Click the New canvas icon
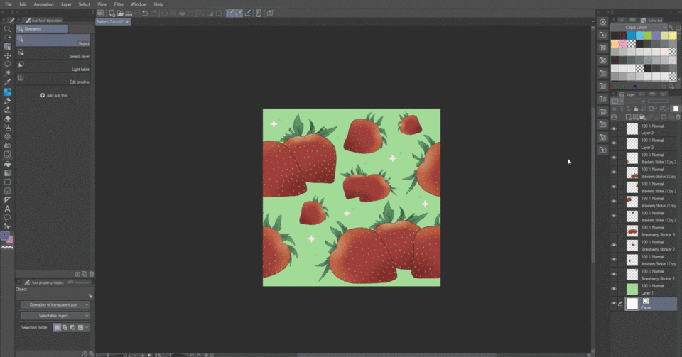This screenshot has height=357, width=682. point(112,13)
